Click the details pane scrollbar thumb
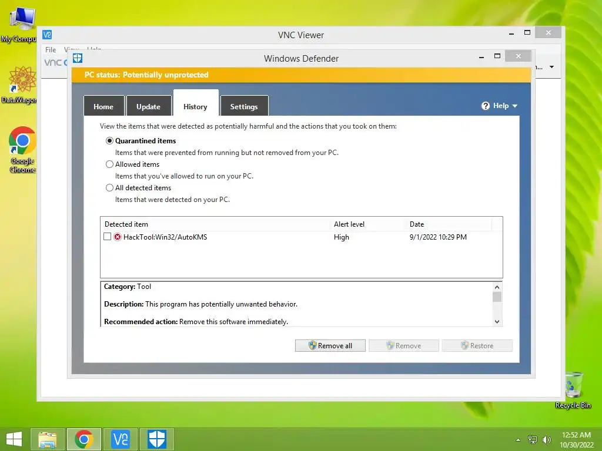The height and width of the screenshot is (451, 602). [x=497, y=297]
